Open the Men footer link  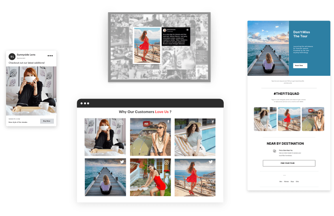coord(281,182)
